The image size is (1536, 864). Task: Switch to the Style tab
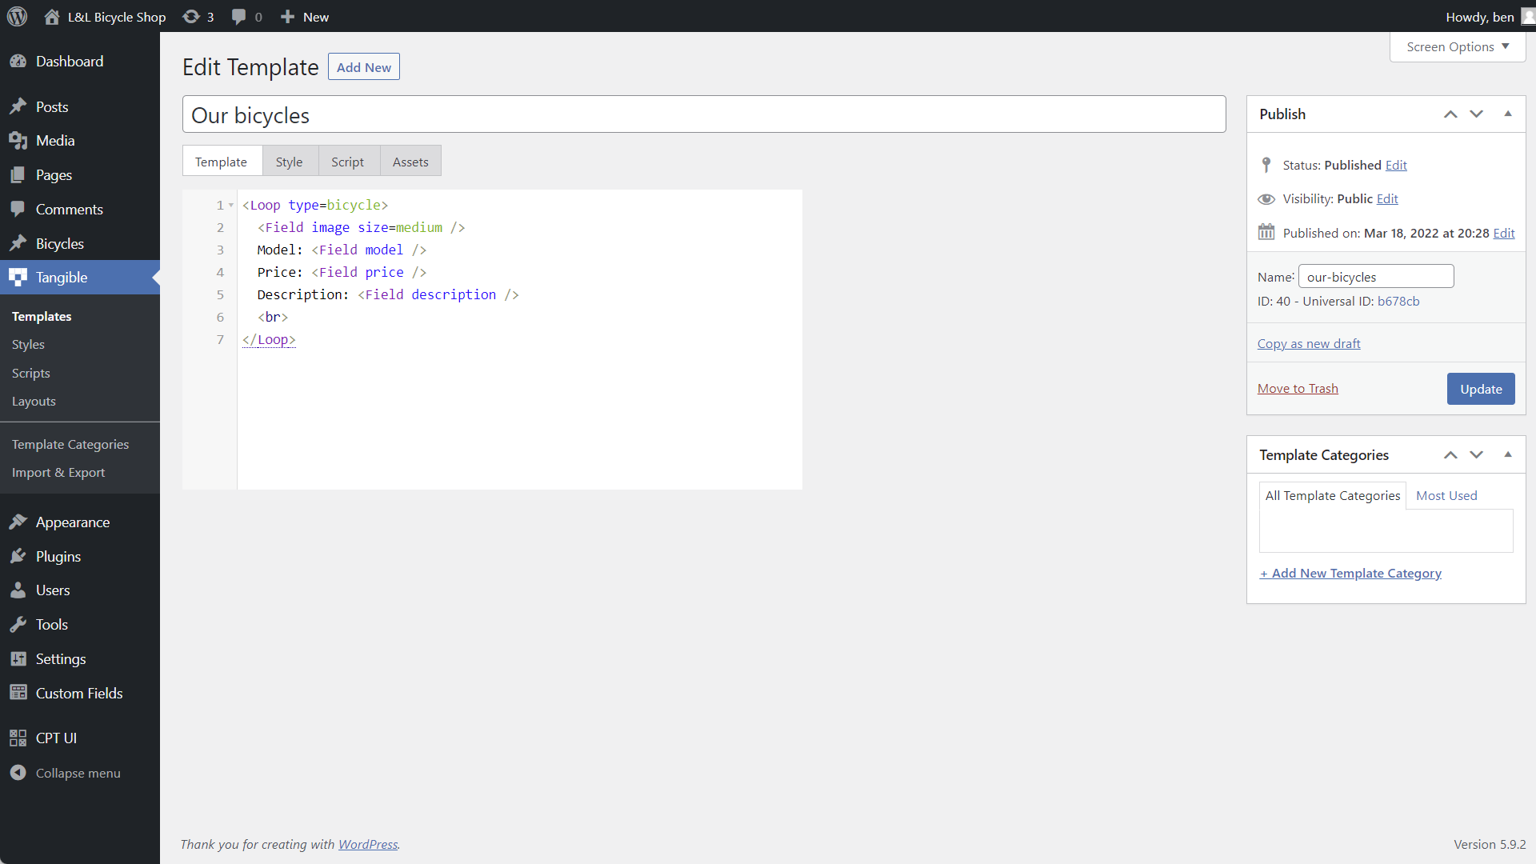click(289, 162)
